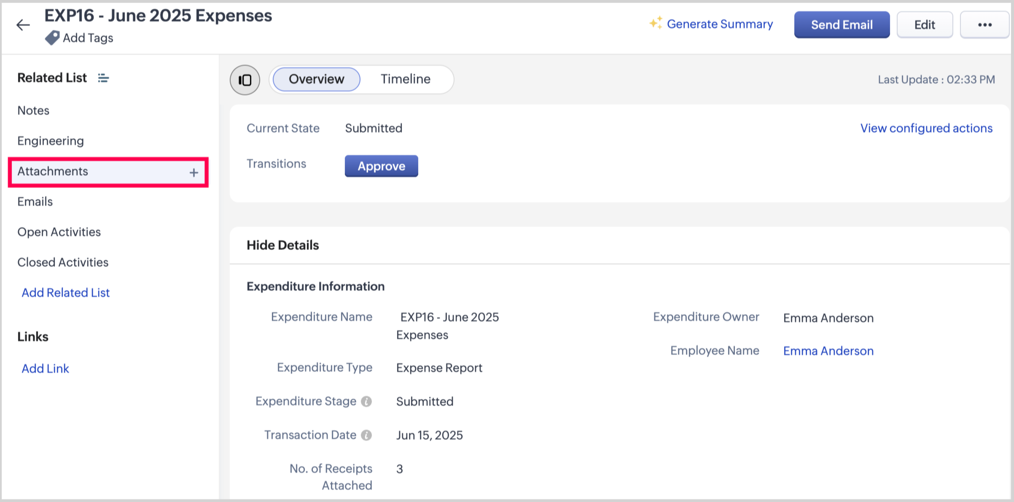Collapse the Hide Details section

click(x=282, y=245)
